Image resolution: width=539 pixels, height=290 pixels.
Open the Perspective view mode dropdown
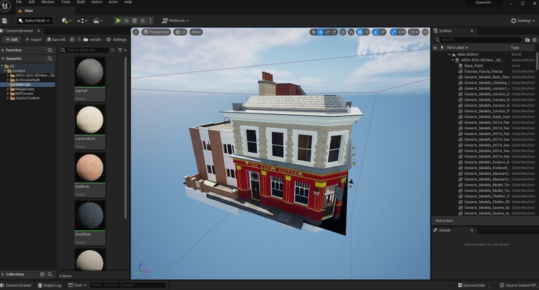156,32
